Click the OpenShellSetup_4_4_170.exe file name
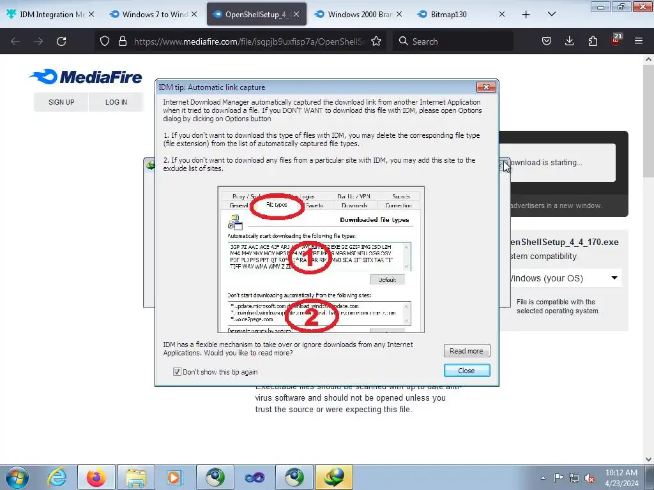 coord(564,242)
